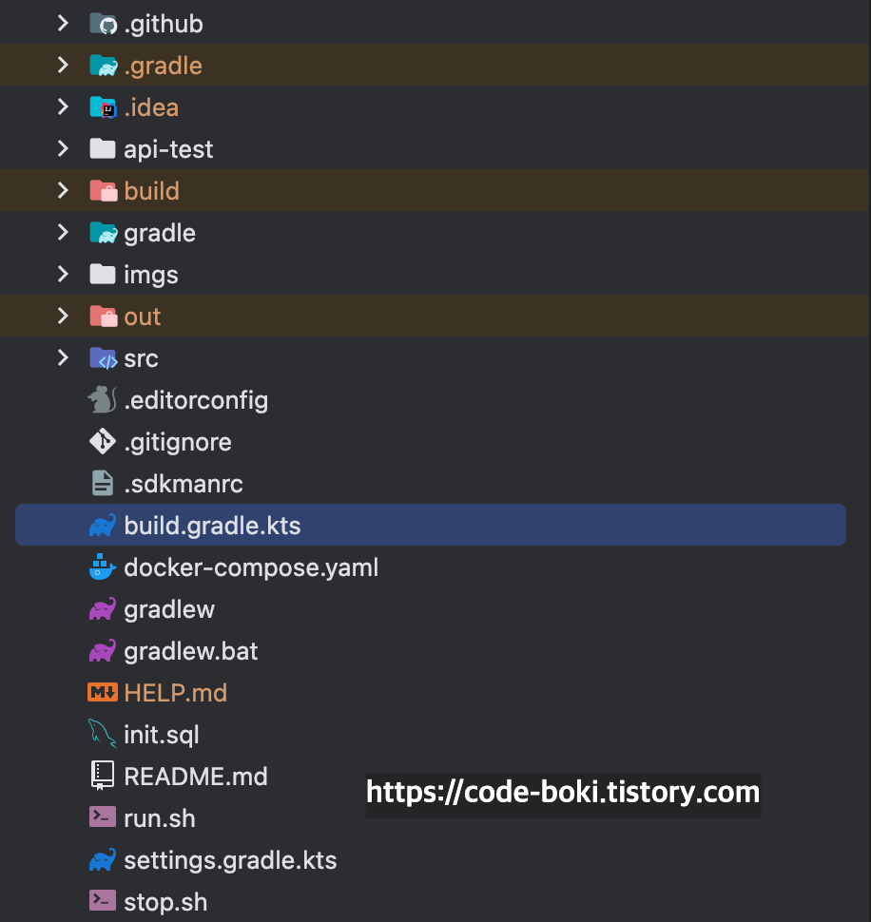This screenshot has width=871, height=922.
Task: Select the .gradle folder name
Action: 163,67
